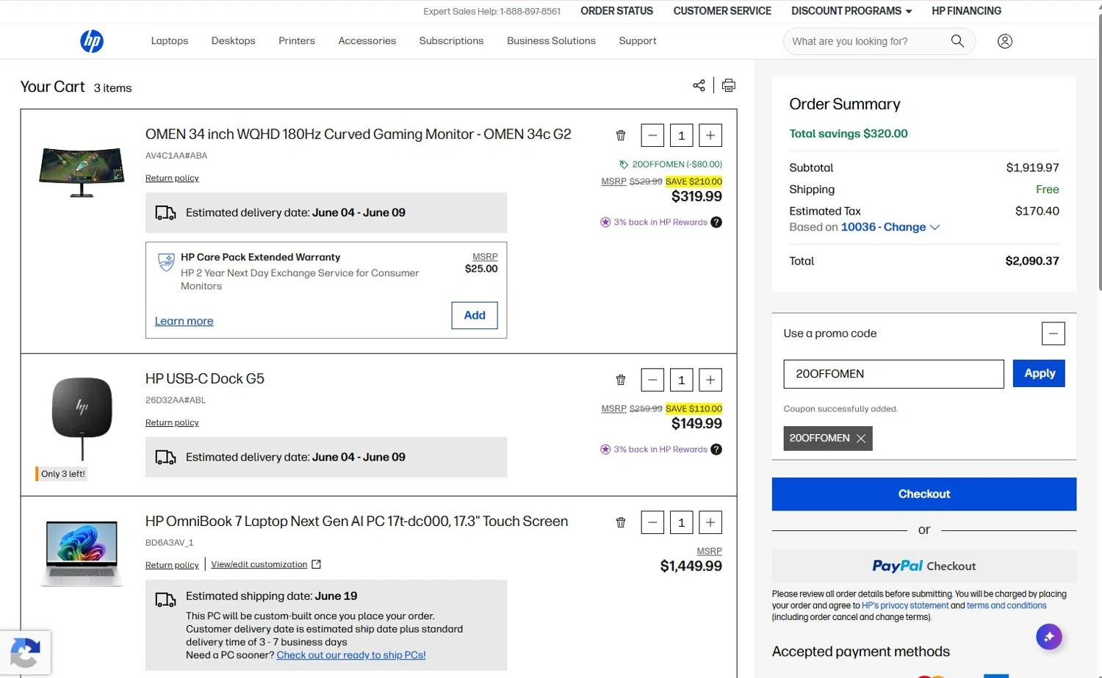The image size is (1102, 678).
Task: Open the account profile icon
Action: (1005, 41)
